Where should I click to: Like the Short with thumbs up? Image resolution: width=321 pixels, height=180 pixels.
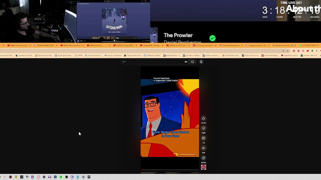[203, 118]
